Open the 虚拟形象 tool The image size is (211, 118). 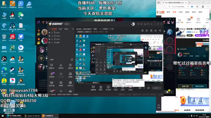coord(51,84)
